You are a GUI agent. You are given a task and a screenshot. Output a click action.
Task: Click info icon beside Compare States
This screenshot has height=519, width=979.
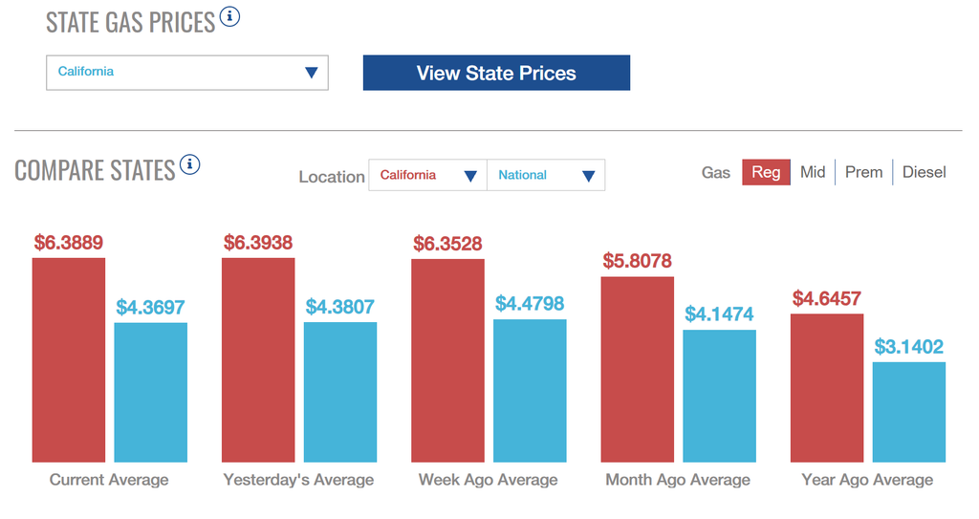pyautogui.click(x=190, y=164)
